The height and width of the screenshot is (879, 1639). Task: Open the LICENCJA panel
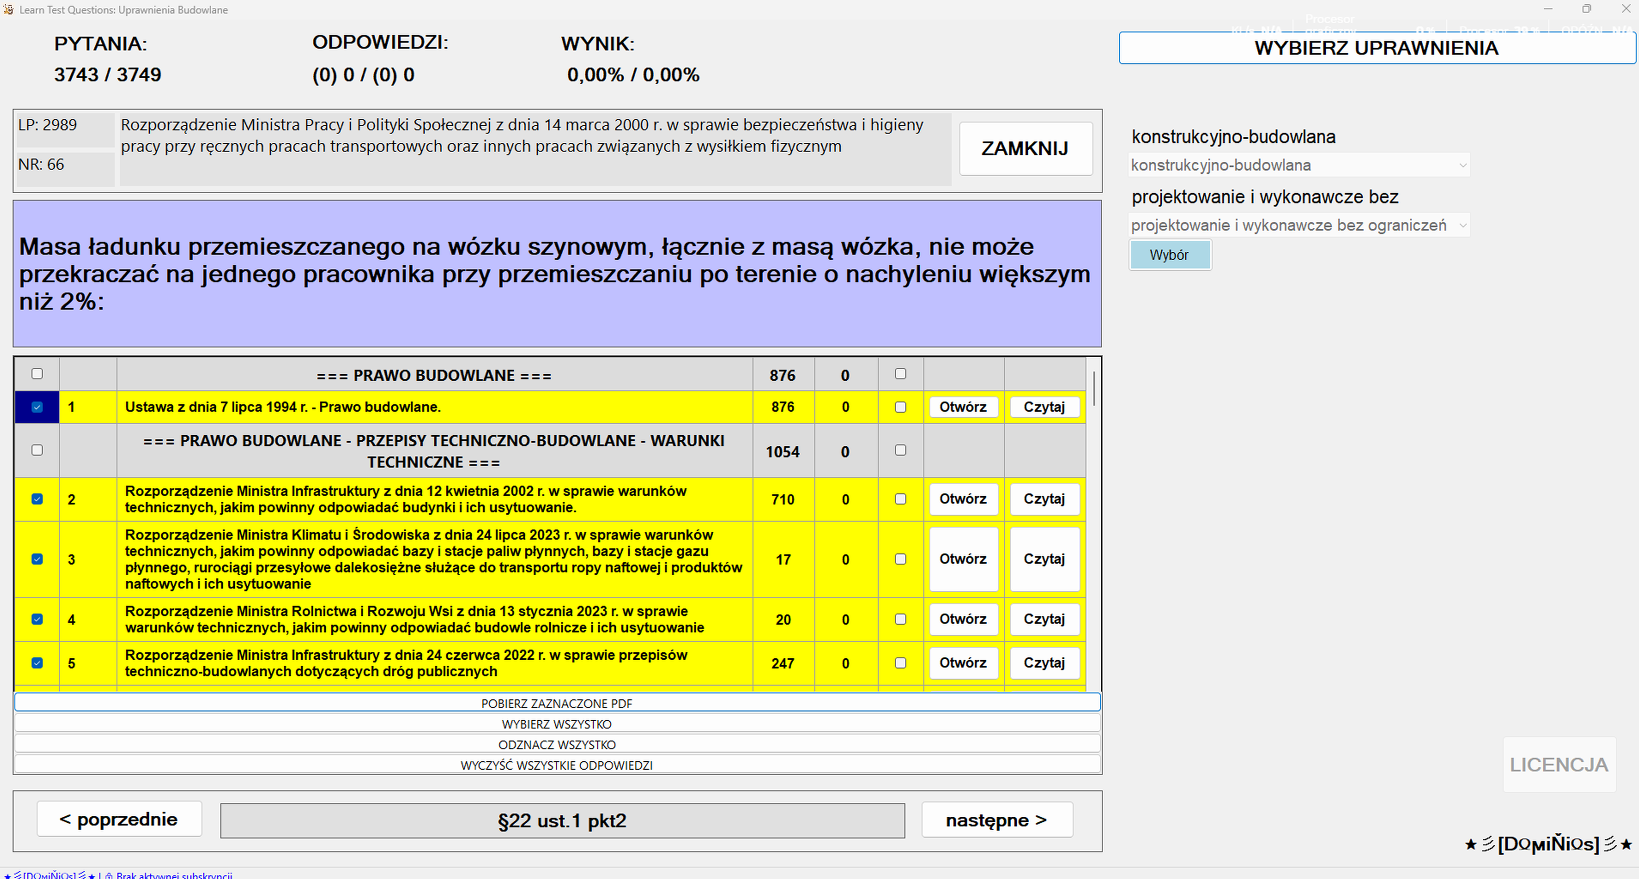click(x=1558, y=765)
